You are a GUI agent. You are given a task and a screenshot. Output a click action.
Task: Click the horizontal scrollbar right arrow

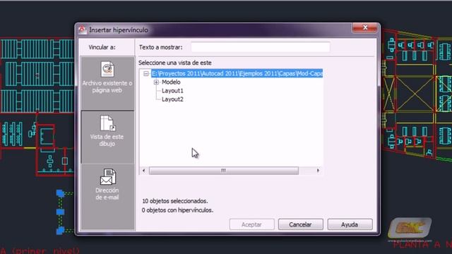(318, 171)
